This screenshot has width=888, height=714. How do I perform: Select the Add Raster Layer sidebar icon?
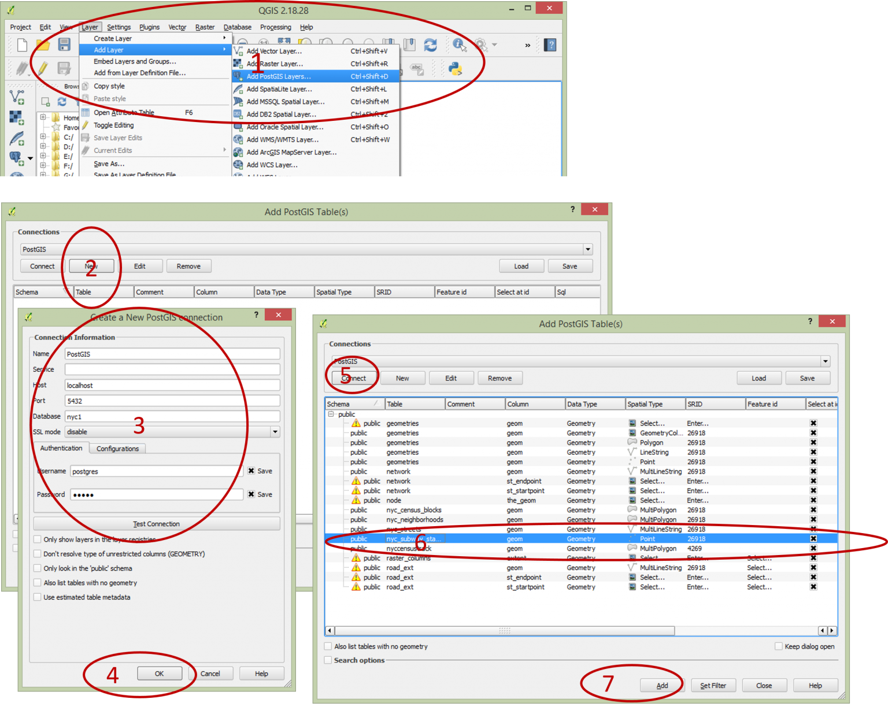tap(16, 117)
